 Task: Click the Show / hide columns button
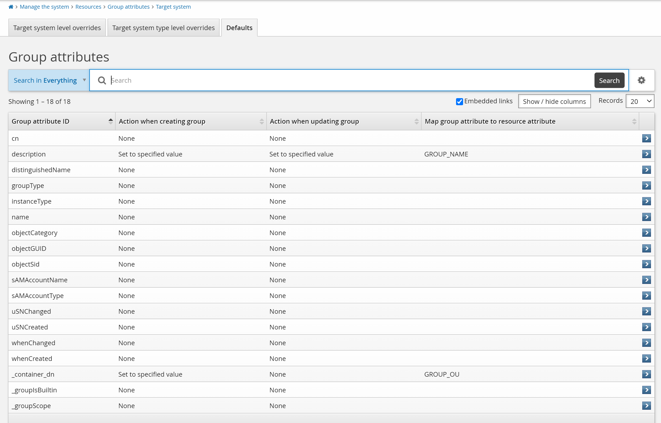(554, 101)
